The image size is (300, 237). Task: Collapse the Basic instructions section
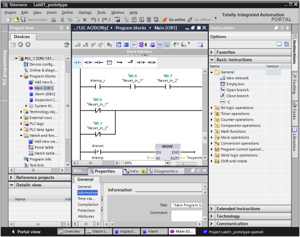211,60
